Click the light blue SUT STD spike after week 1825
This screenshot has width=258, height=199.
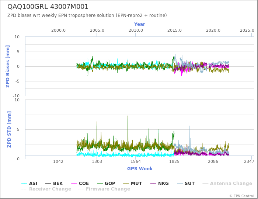click(190, 127)
